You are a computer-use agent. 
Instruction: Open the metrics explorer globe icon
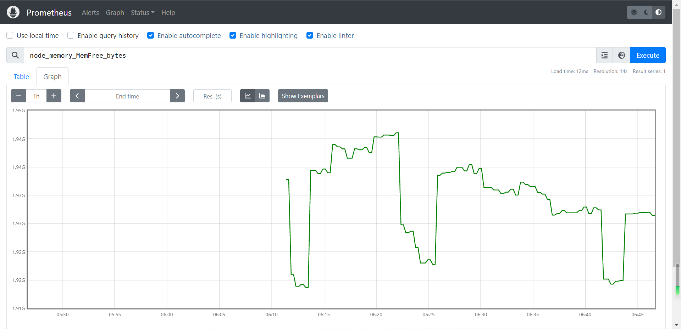pos(621,55)
